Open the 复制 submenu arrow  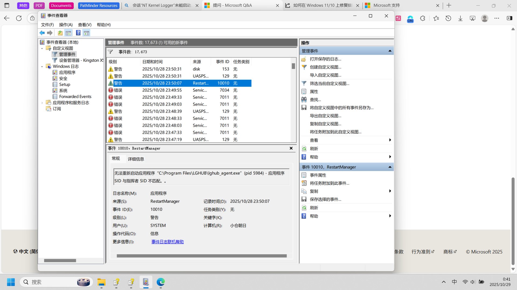[390, 191]
